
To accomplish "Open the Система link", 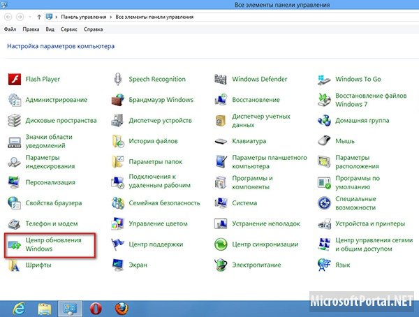I will 244,203.
